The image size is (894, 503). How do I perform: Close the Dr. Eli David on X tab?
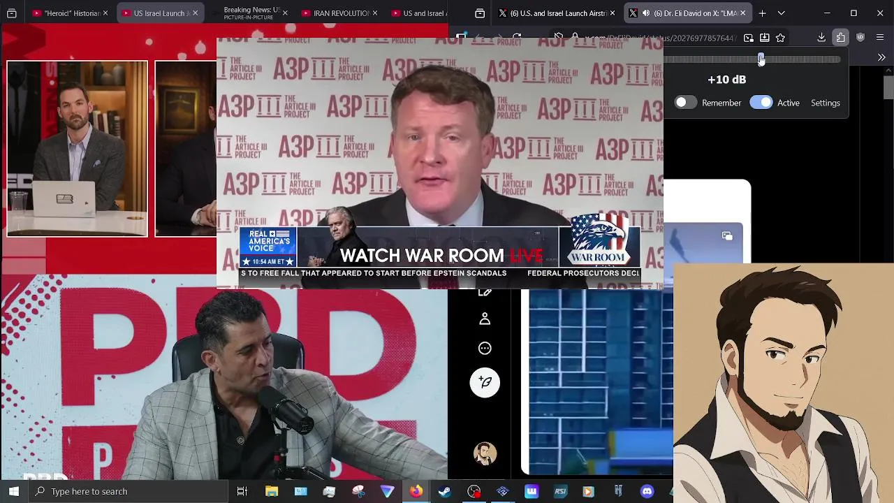coord(742,13)
